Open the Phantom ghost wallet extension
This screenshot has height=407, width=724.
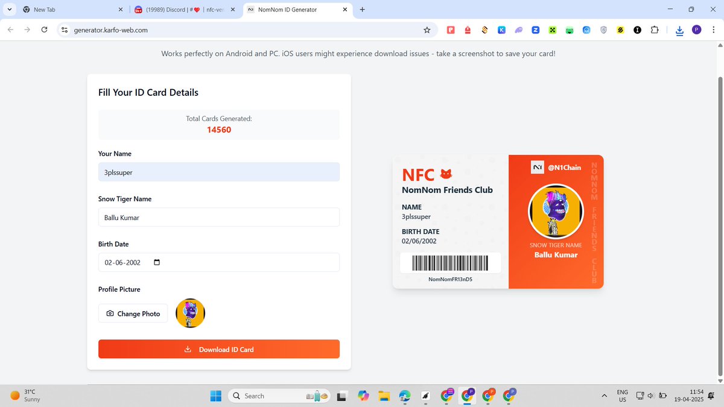(x=518, y=30)
